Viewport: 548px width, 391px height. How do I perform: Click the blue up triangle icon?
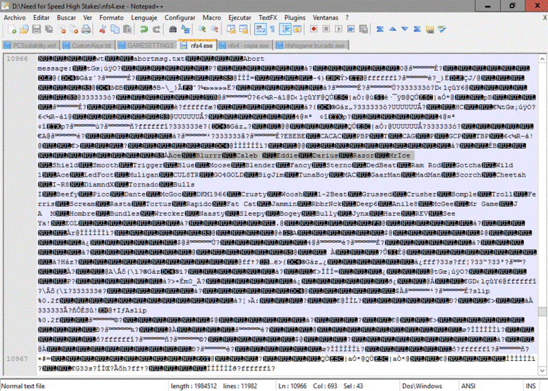tap(393, 29)
